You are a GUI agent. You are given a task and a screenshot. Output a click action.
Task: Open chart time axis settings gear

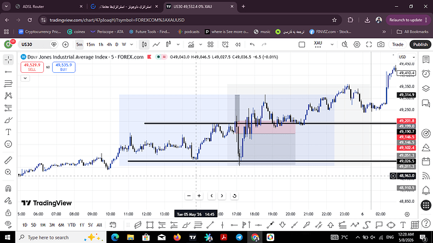pyautogui.click(x=407, y=214)
